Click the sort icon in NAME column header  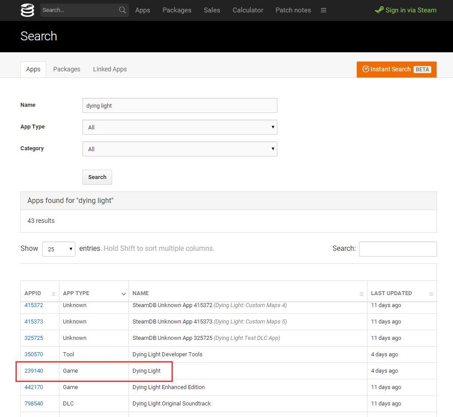[x=361, y=294]
